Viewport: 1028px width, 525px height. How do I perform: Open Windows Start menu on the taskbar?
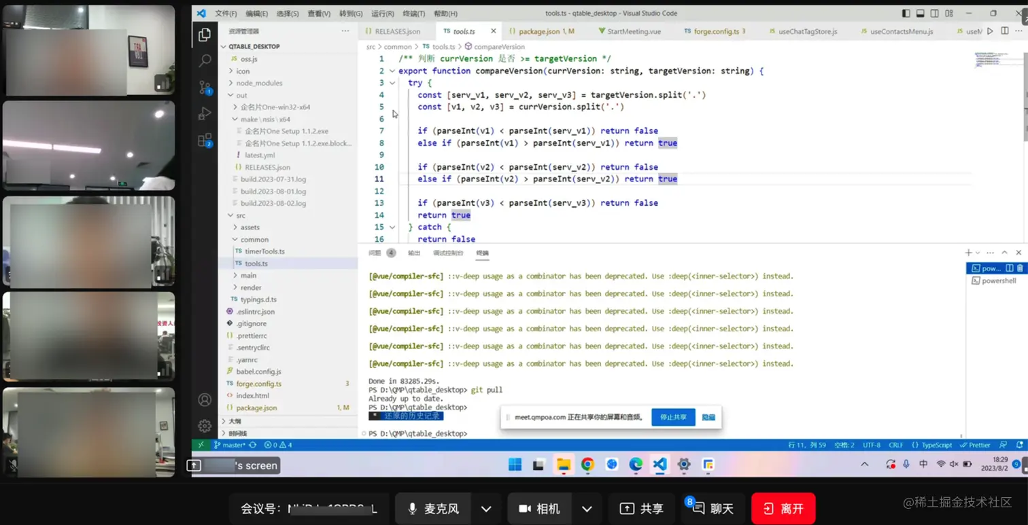515,465
